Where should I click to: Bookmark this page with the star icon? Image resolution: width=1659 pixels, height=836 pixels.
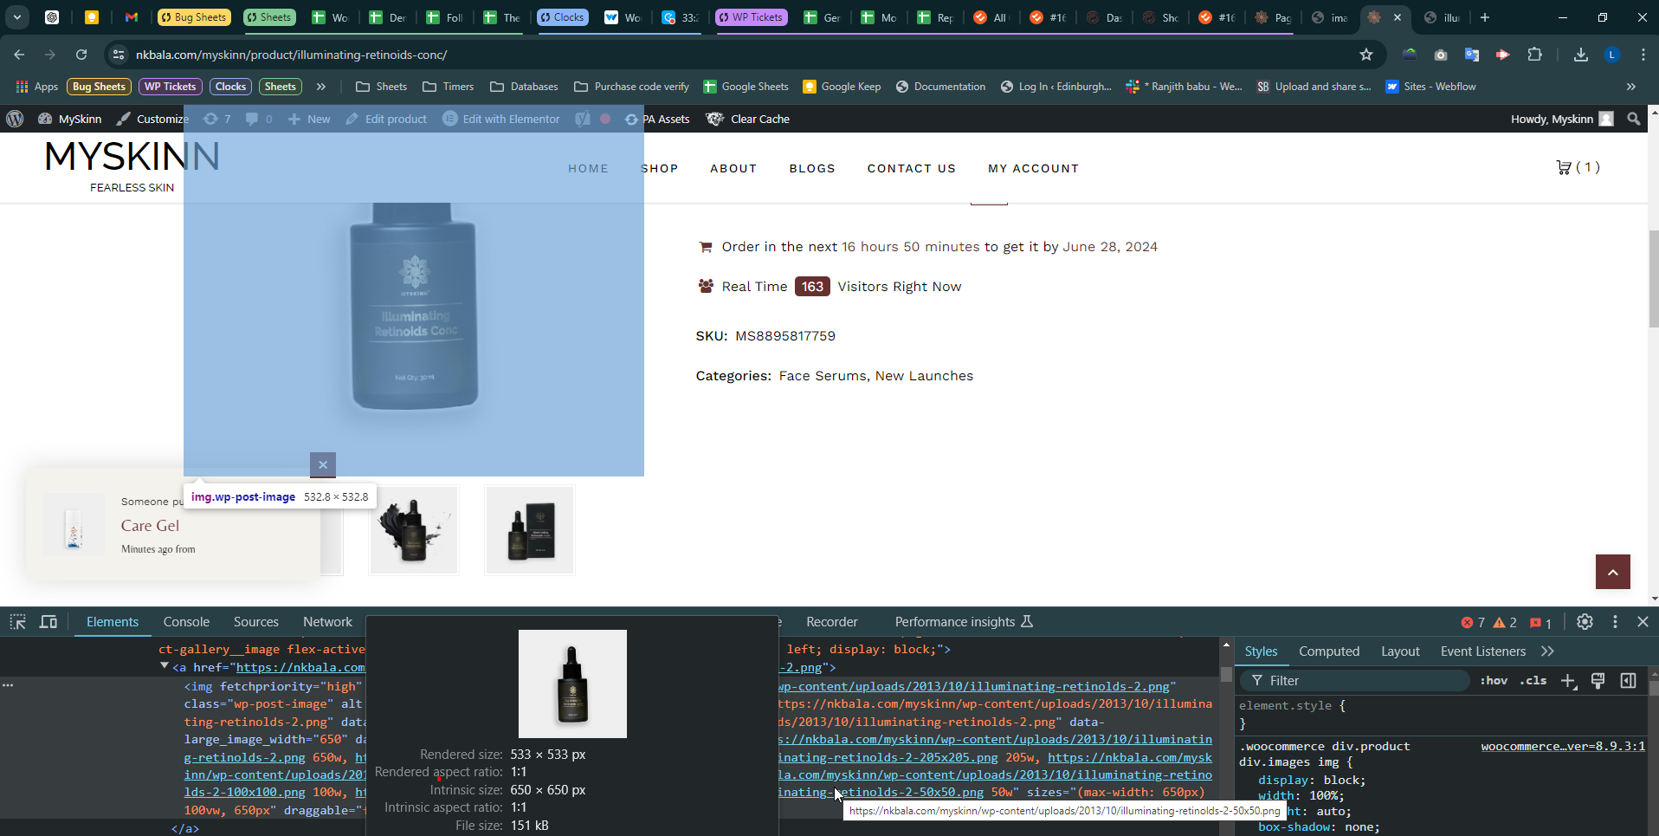[1366, 55]
